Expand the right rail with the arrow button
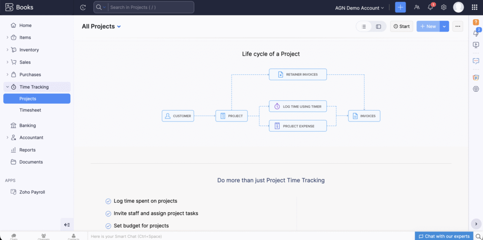Viewport: 483px width, 240px height. click(476, 224)
